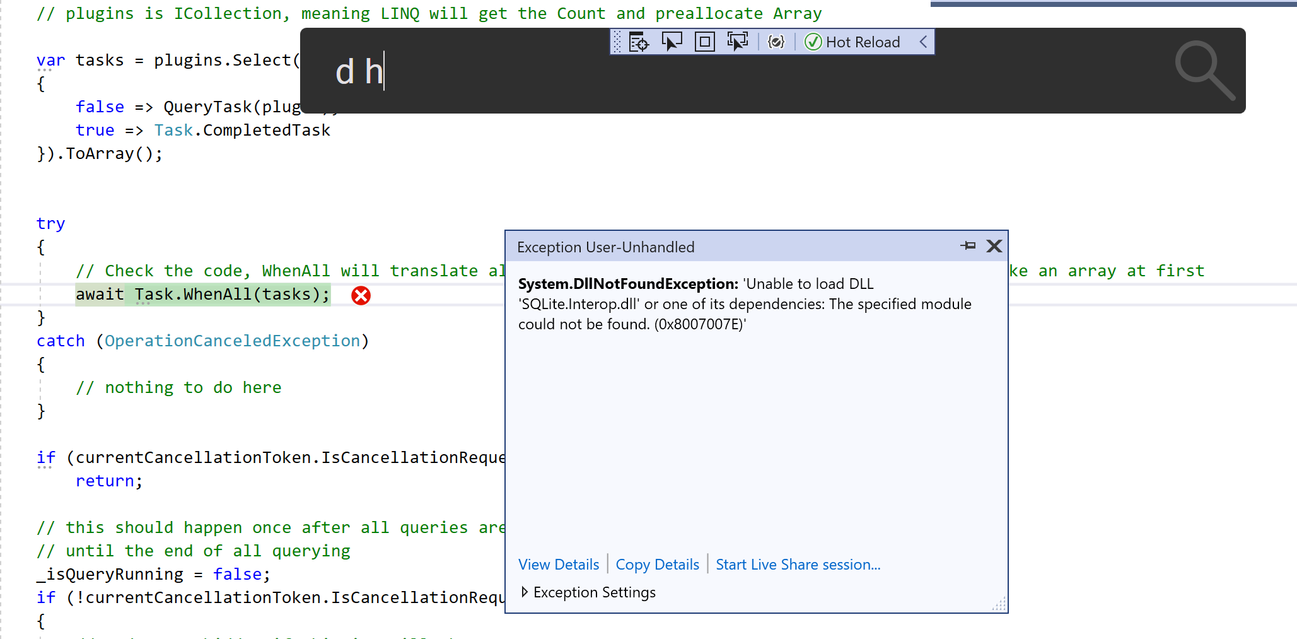Click the Hot Reload status button
This screenshot has width=1297, height=639.
[x=852, y=42]
